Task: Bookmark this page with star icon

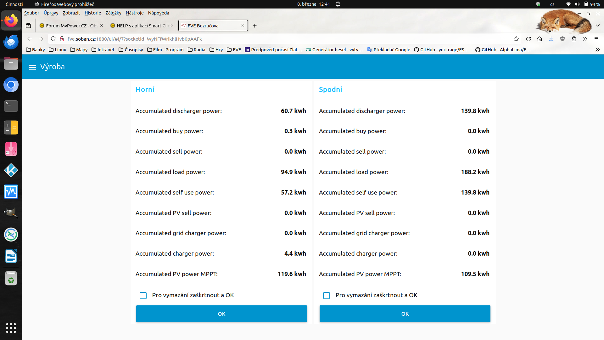Action: coord(516,39)
